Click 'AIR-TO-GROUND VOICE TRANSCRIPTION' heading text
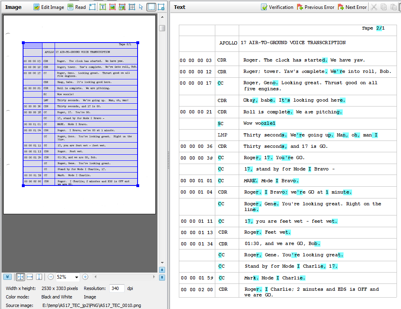Viewport: 401px width, 309px height. point(297,43)
